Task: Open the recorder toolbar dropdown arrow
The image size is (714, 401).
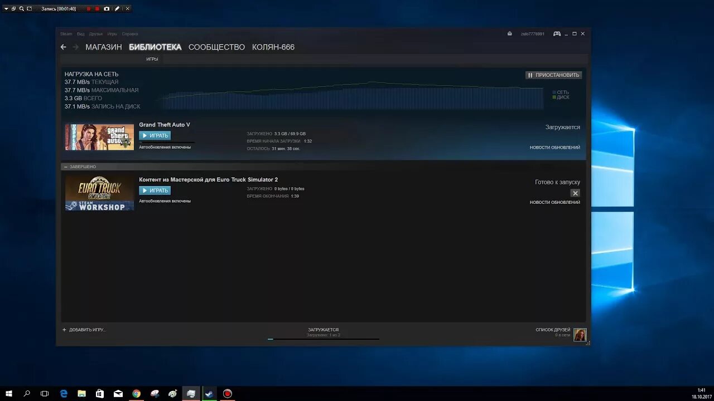Action: coord(6,9)
